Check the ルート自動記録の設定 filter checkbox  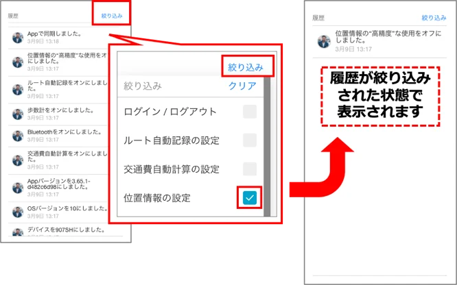tap(250, 140)
